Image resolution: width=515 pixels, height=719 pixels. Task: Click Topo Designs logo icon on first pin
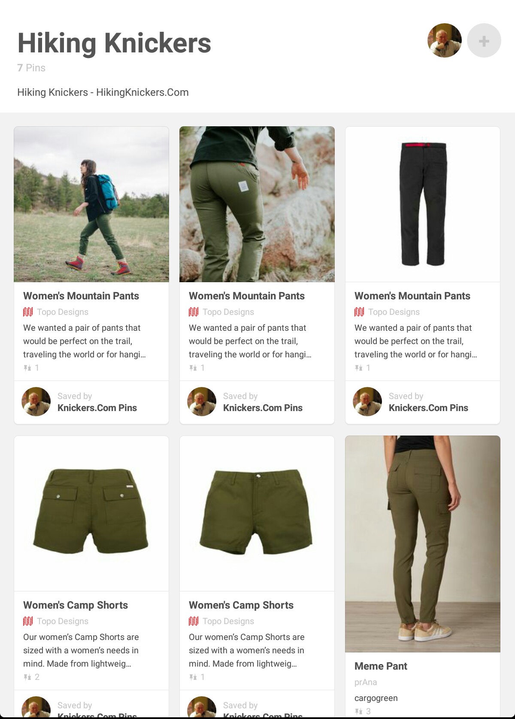coord(28,312)
